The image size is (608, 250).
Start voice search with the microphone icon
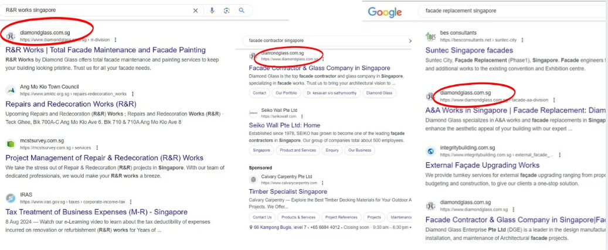[212, 11]
